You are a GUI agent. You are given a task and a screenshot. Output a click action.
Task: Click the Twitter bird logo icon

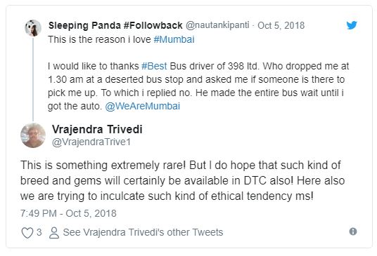click(352, 25)
